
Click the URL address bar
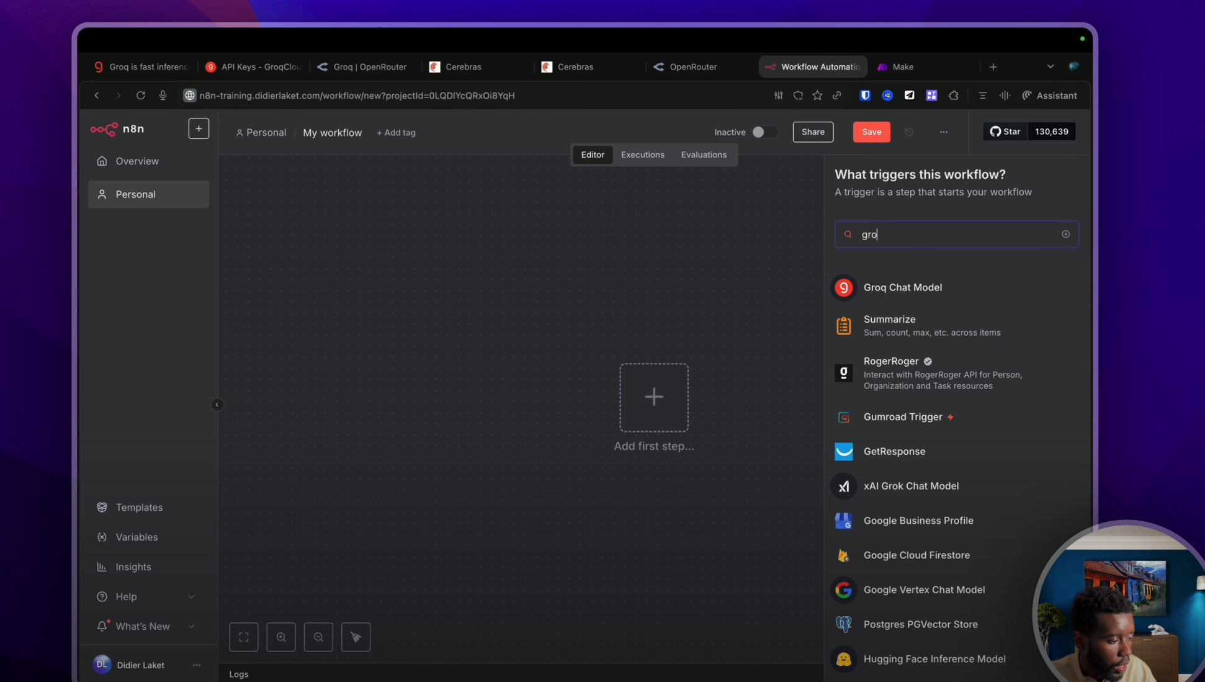pyautogui.click(x=357, y=96)
